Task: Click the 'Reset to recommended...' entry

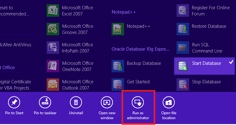Action: (15, 11)
